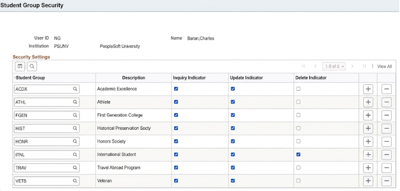Image resolution: width=400 pixels, height=191 pixels.
Task: Click the institution code 'PSUNV'
Action: click(x=61, y=46)
